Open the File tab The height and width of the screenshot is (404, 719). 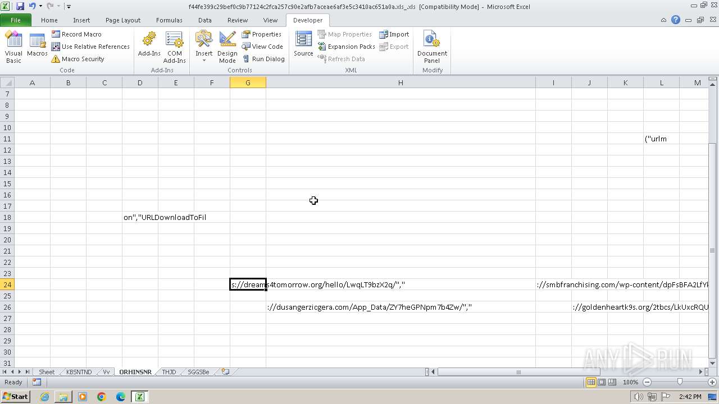point(16,20)
